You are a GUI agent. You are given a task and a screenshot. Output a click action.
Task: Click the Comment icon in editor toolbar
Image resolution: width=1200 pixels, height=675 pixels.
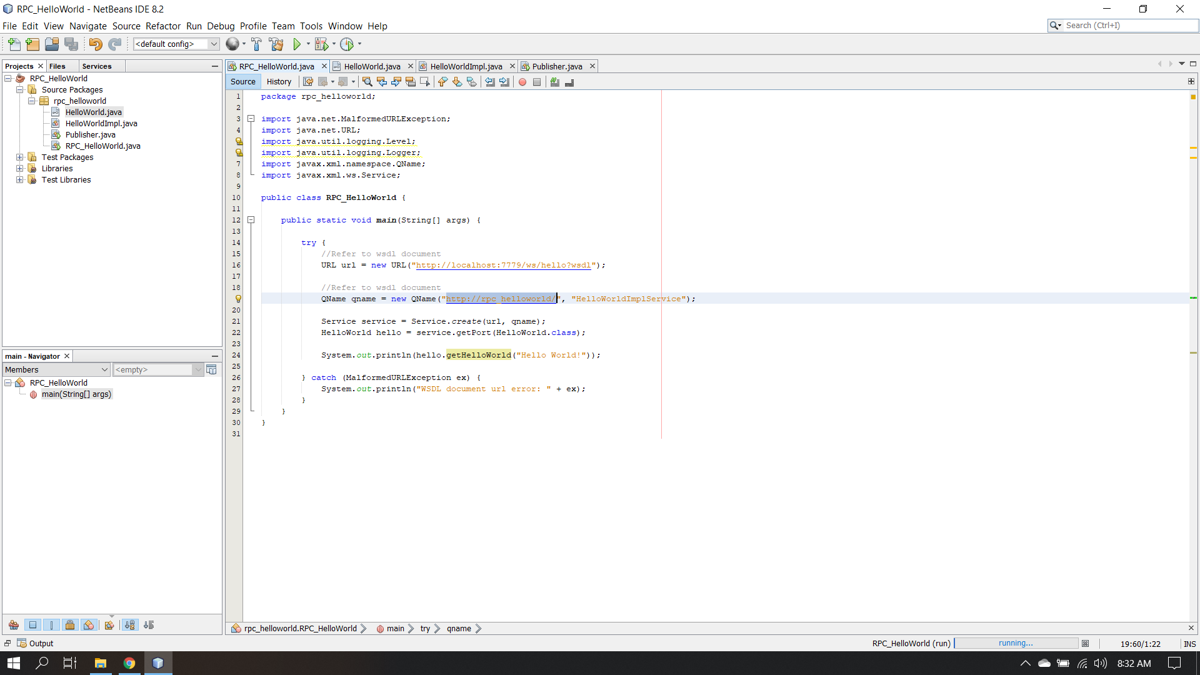(x=555, y=82)
